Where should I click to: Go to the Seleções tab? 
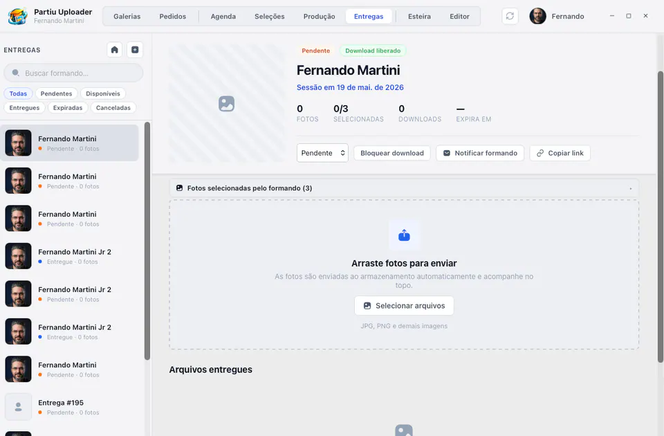click(270, 17)
